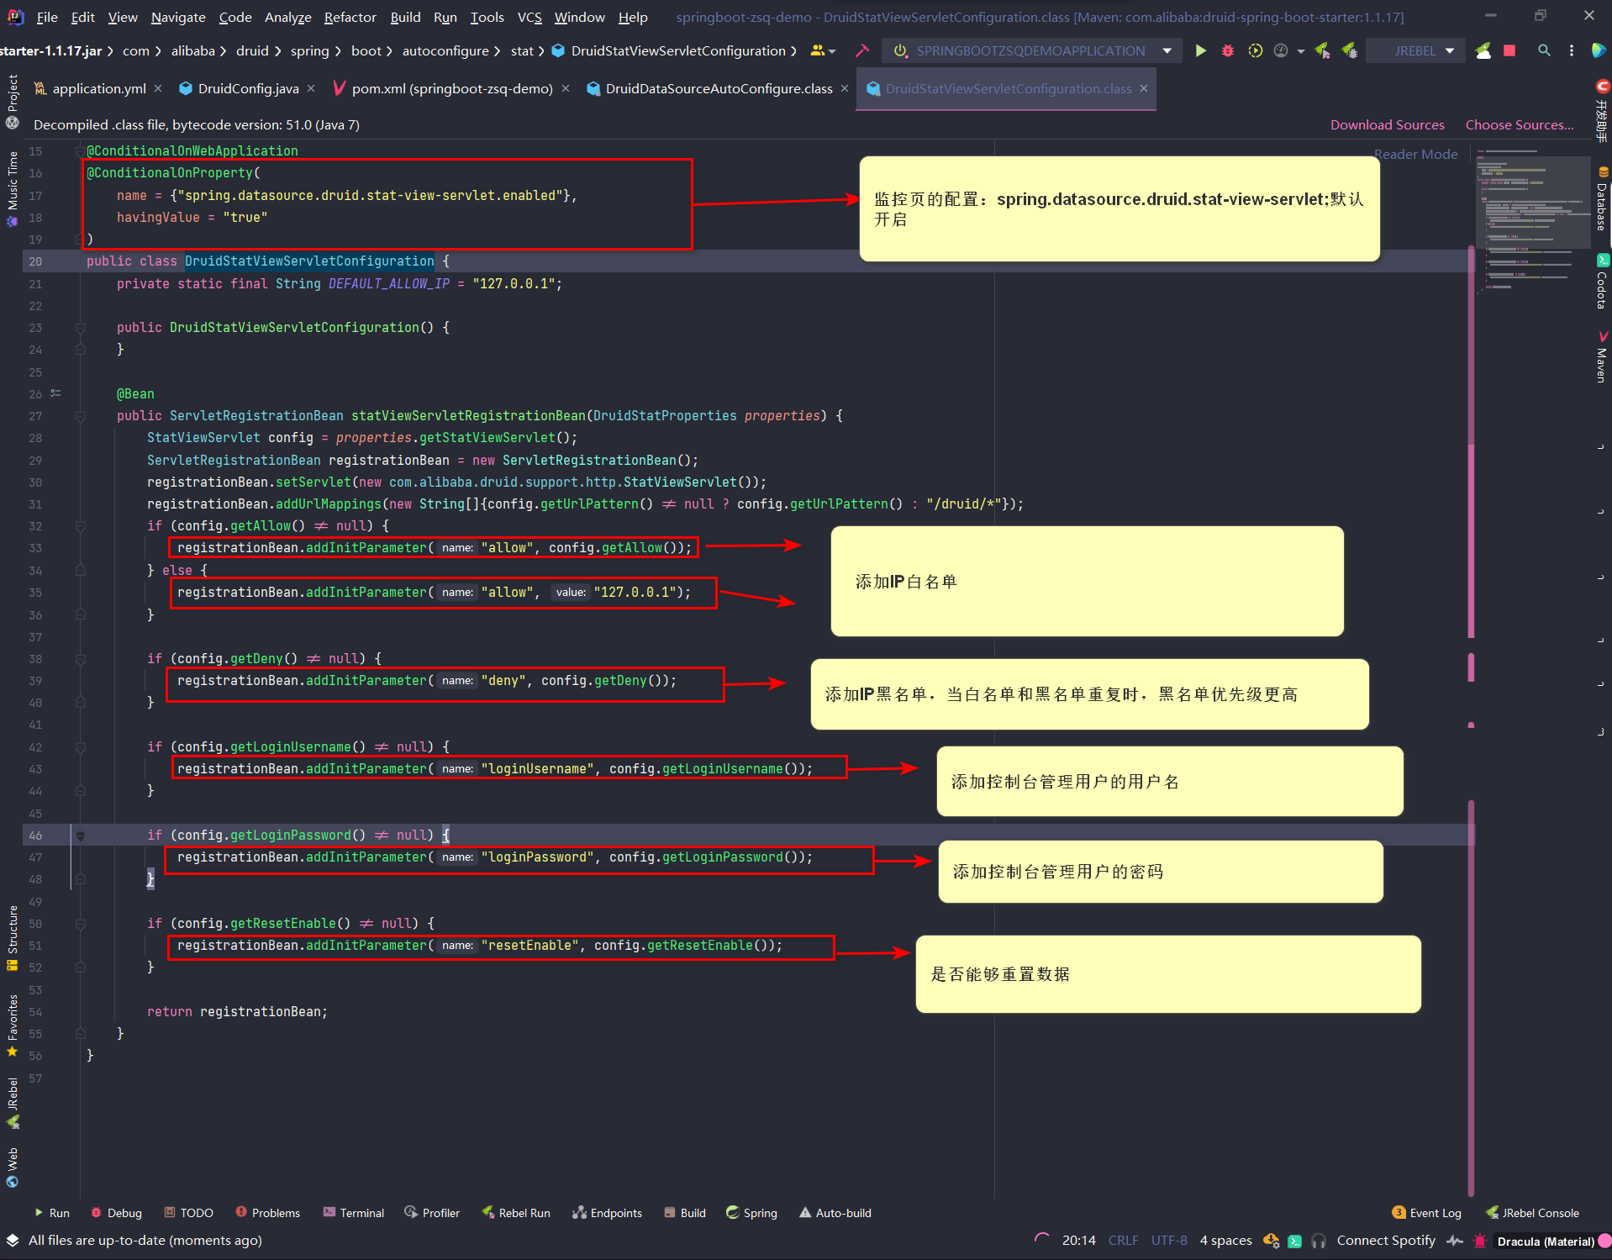Click the @Bean gutter icon on line 26
The image size is (1612, 1260).
coord(55,393)
